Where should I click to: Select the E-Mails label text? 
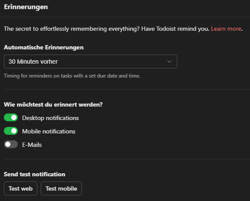(32, 145)
